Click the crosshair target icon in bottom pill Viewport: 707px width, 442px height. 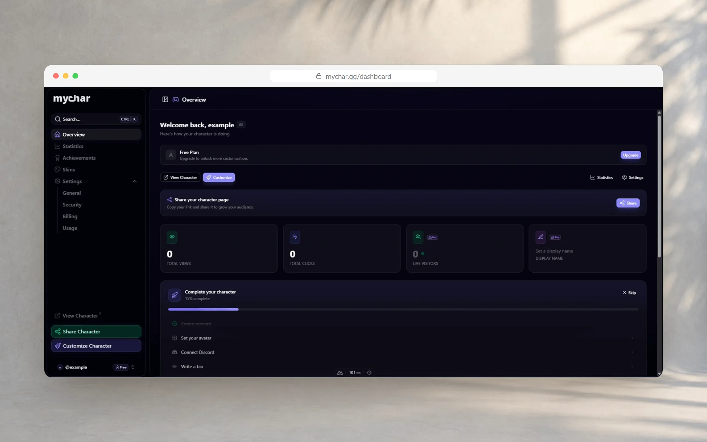pyautogui.click(x=369, y=373)
